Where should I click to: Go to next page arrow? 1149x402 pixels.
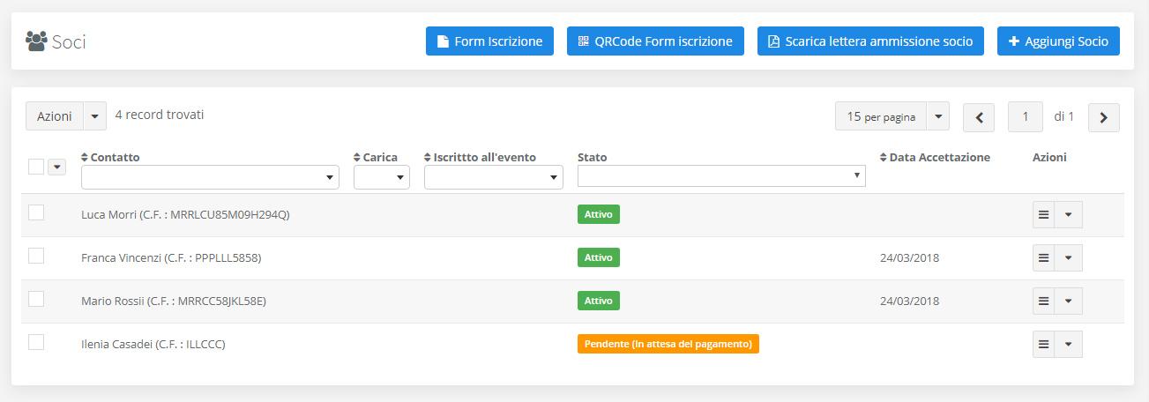pyautogui.click(x=1104, y=117)
